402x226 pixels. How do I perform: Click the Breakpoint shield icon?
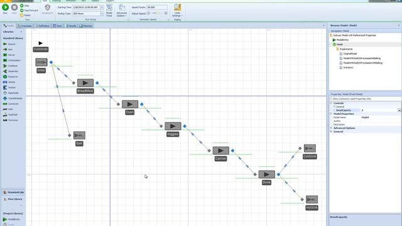(x=48, y=8)
